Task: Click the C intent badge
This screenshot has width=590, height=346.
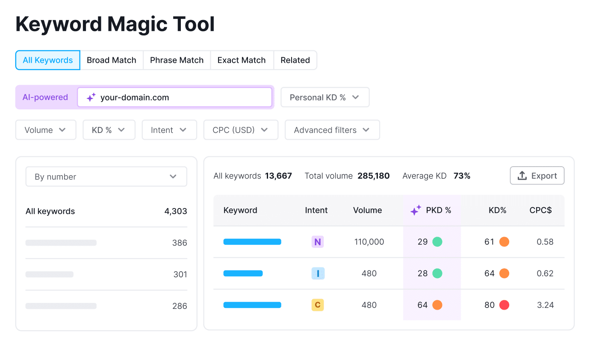Action: tap(318, 305)
